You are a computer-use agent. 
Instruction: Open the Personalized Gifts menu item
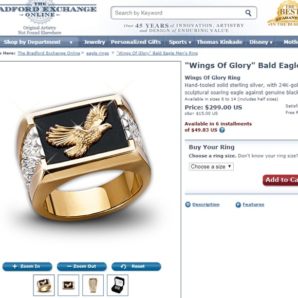(136, 42)
